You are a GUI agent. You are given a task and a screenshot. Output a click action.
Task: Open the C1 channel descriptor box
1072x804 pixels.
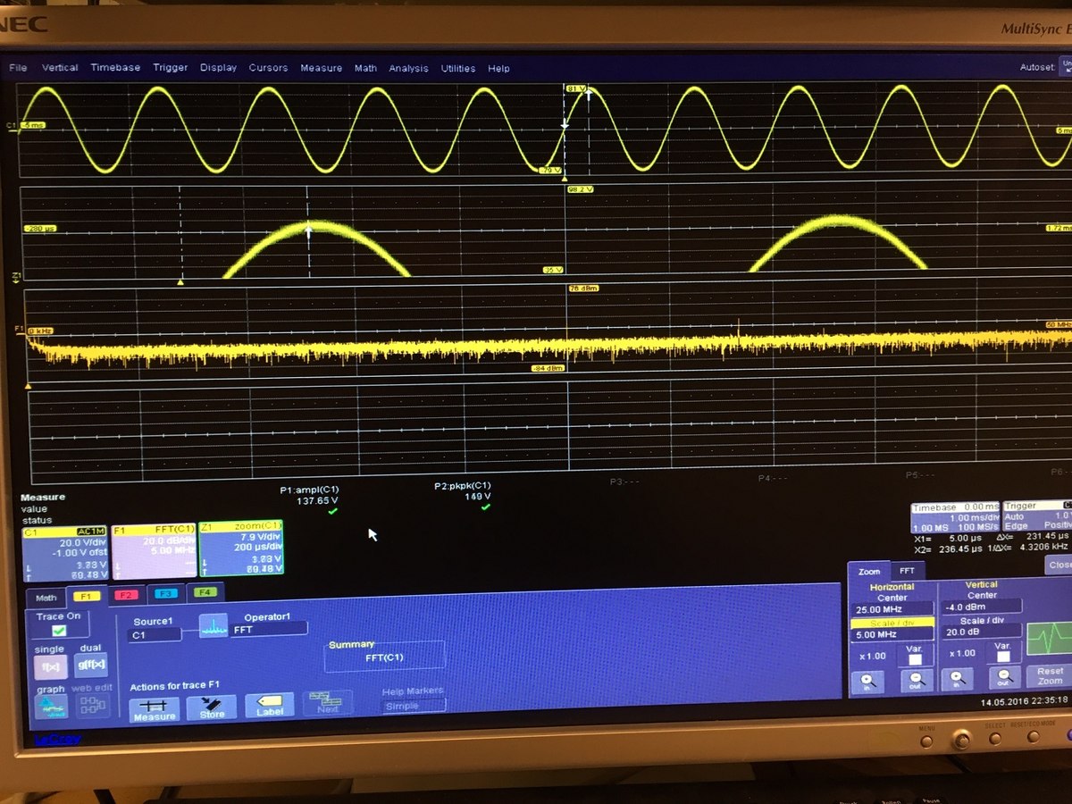click(63, 552)
